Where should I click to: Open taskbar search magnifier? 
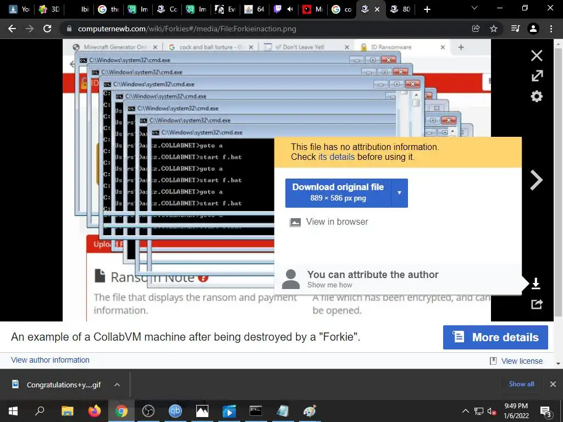coord(40,411)
